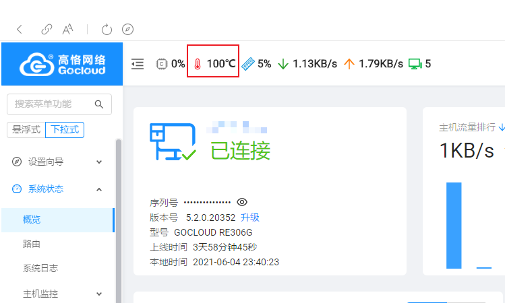
Task: Click inside the 搜索菜单功能 search box
Action: [59, 104]
